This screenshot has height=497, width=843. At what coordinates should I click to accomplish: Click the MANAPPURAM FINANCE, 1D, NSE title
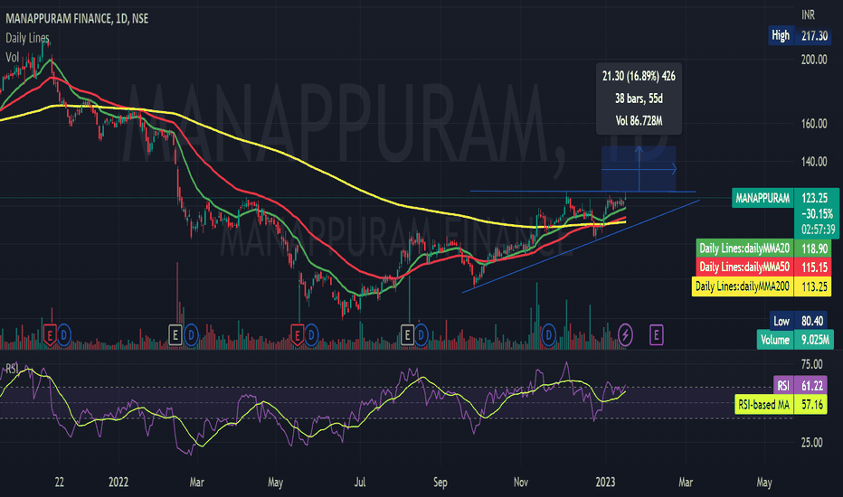(77, 19)
